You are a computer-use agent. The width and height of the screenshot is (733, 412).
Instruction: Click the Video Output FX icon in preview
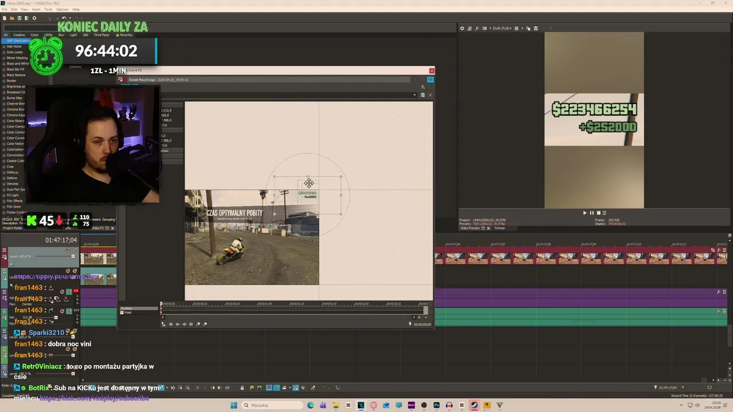[477, 28]
